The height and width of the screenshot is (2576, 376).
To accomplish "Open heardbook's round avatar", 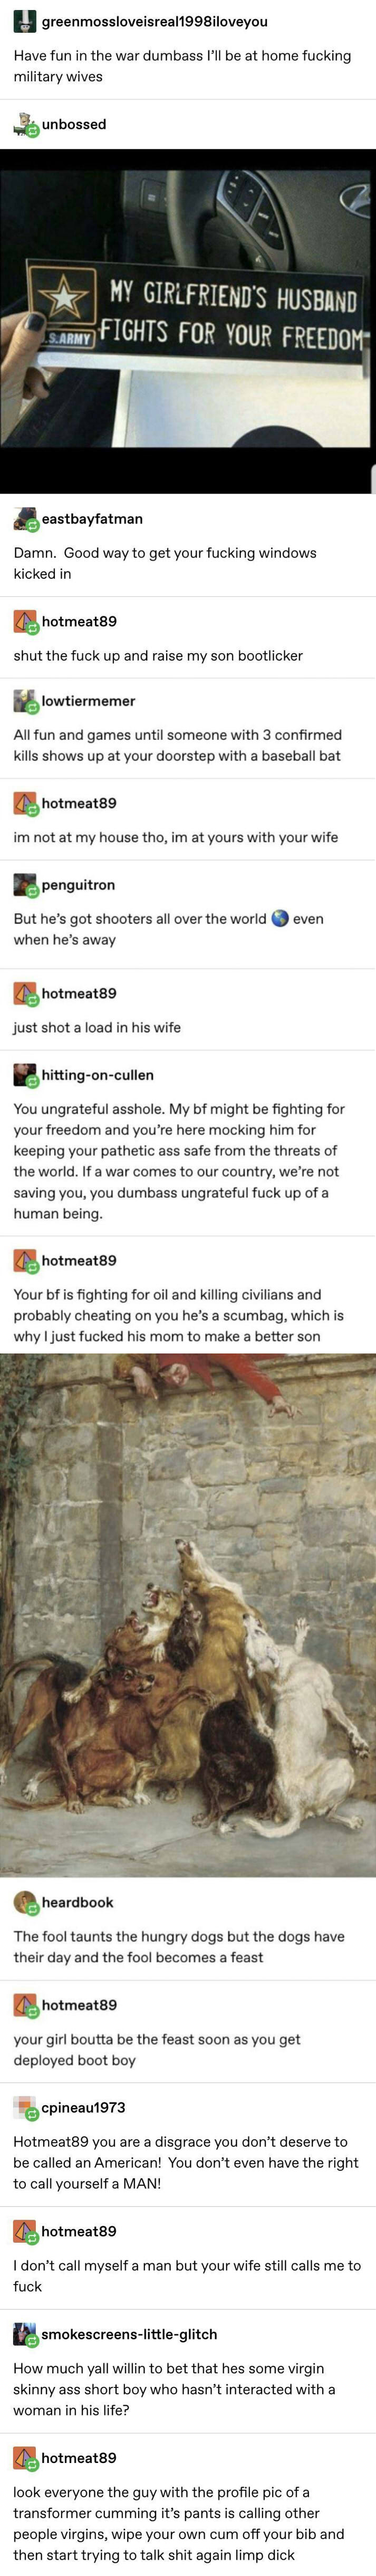I will [25, 1902].
